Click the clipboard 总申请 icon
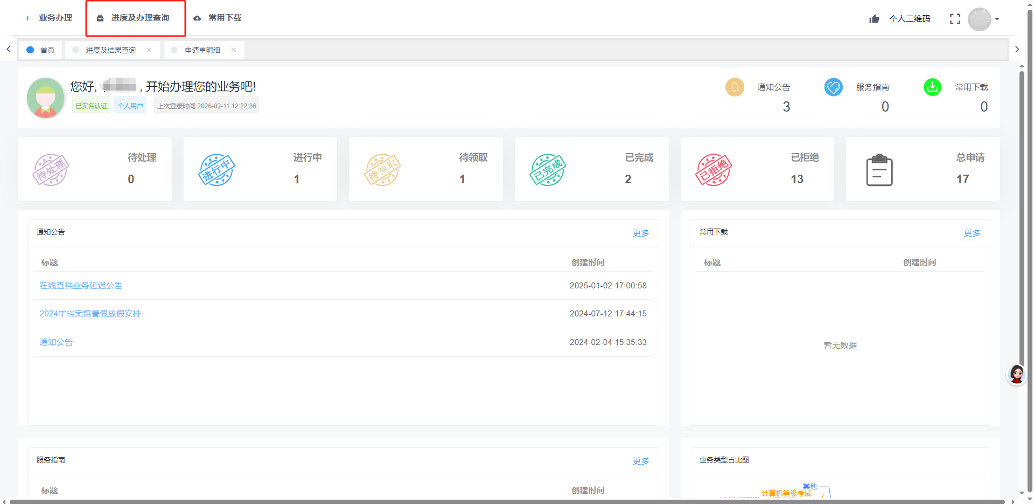This screenshot has height=504, width=1034. pyautogui.click(x=879, y=170)
